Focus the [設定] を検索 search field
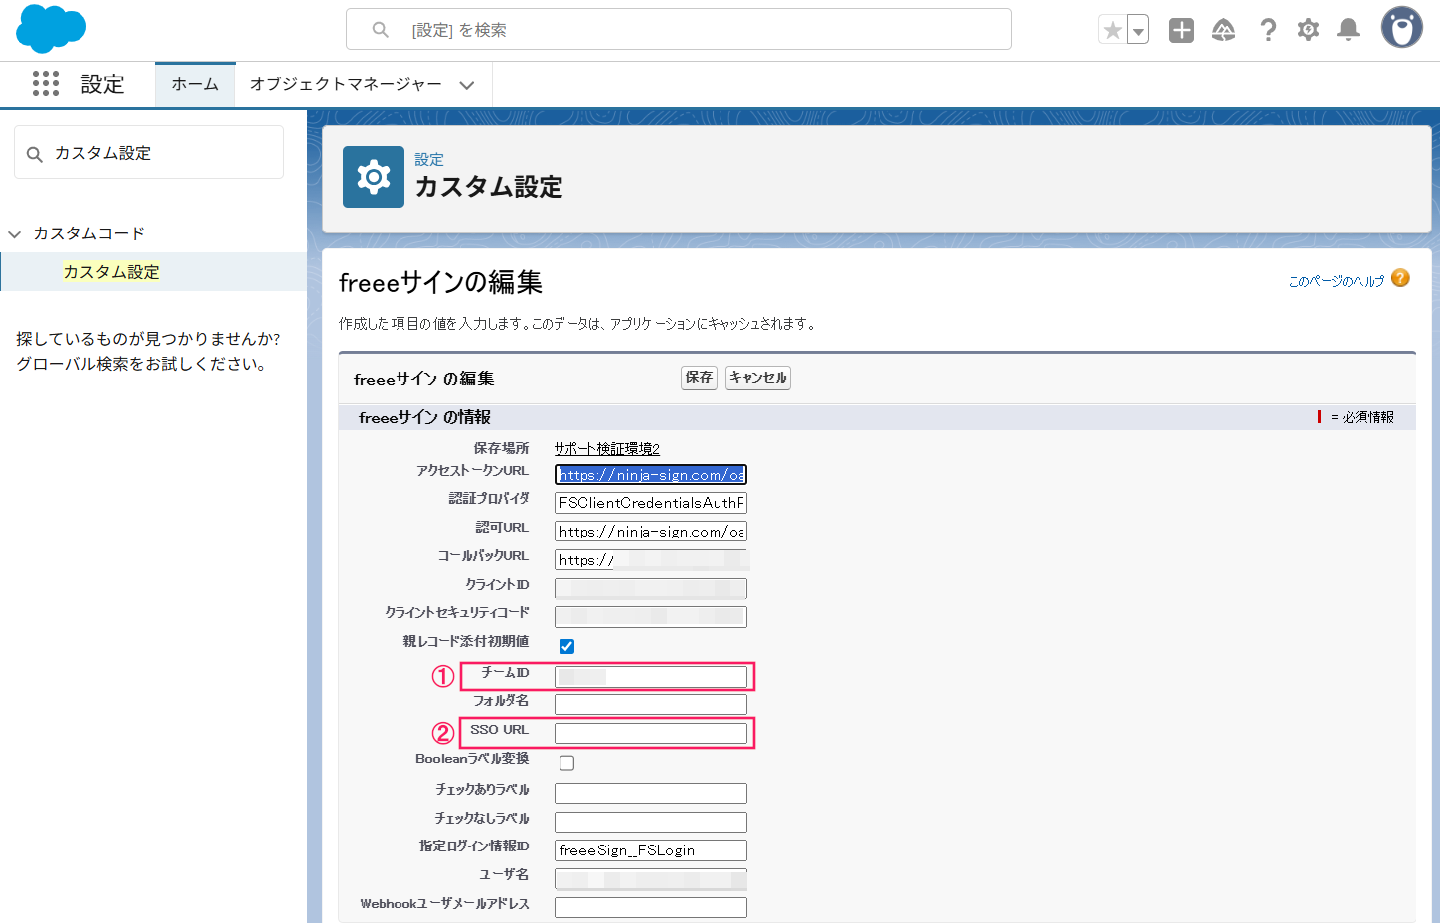1440x923 pixels. (x=679, y=29)
